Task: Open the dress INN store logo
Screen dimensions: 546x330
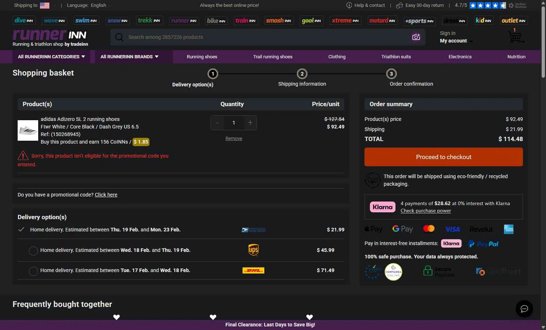Action: click(455, 21)
